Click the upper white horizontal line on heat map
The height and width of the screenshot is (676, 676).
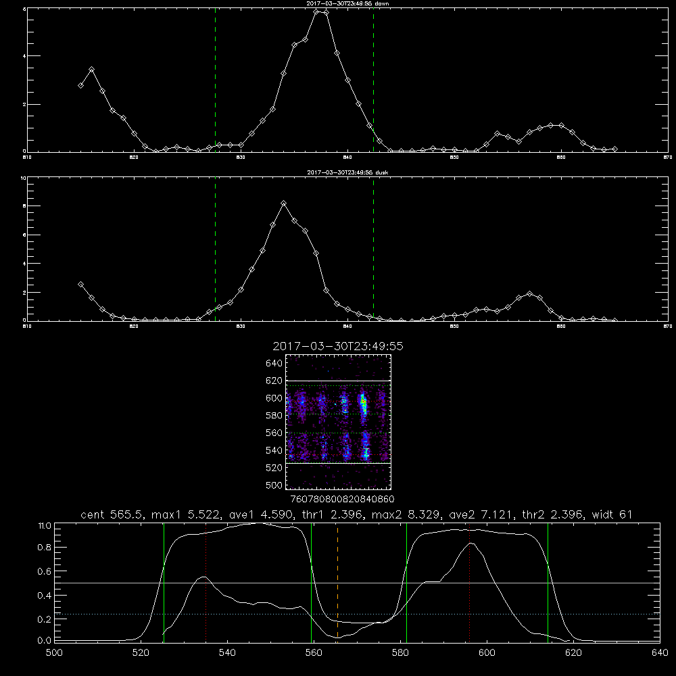338,381
